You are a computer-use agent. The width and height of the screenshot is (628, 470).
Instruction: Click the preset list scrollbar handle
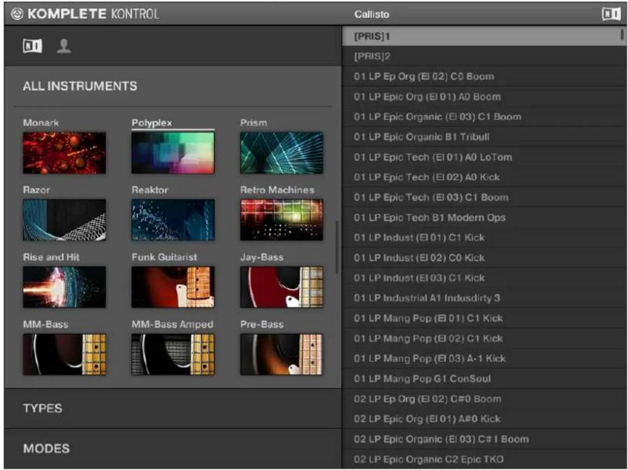click(x=622, y=35)
